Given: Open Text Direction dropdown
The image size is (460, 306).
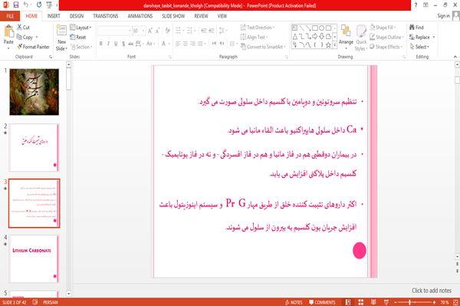Looking at the screenshot, I should point(258,28).
